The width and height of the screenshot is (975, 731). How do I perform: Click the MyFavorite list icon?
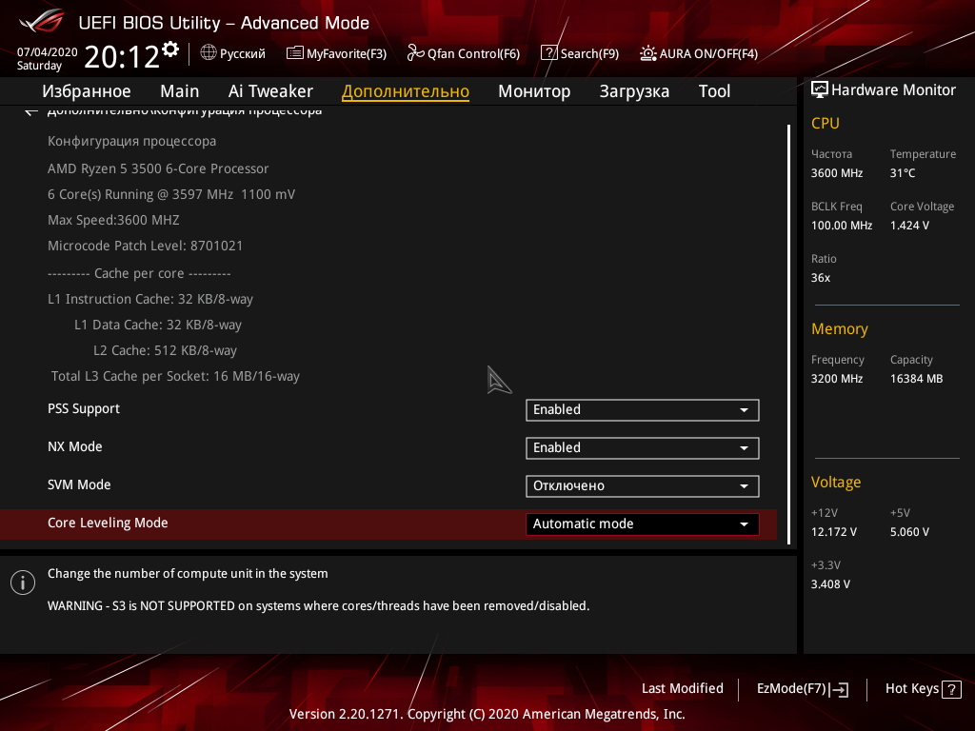[295, 53]
